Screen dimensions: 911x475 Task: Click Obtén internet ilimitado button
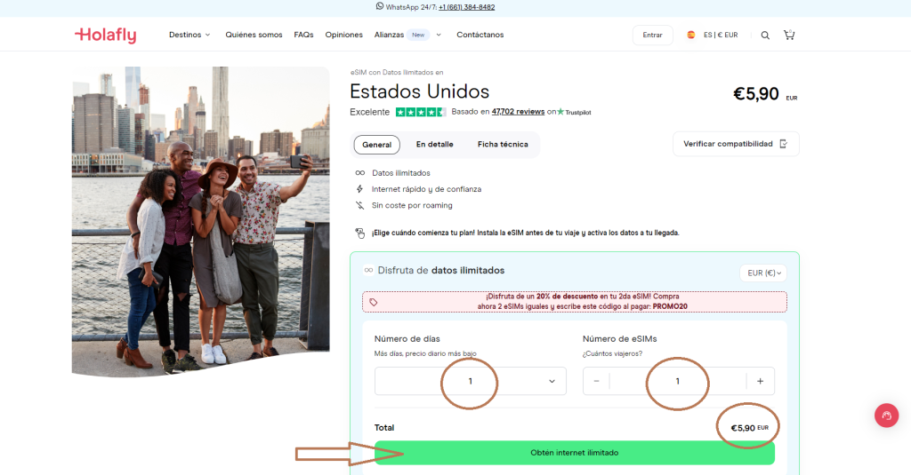[x=574, y=453]
